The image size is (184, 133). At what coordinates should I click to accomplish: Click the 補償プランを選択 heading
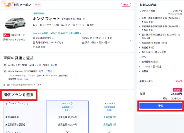18,95
